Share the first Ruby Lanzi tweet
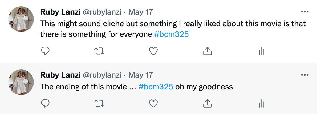The width and height of the screenshot is (317, 114). 207,51
